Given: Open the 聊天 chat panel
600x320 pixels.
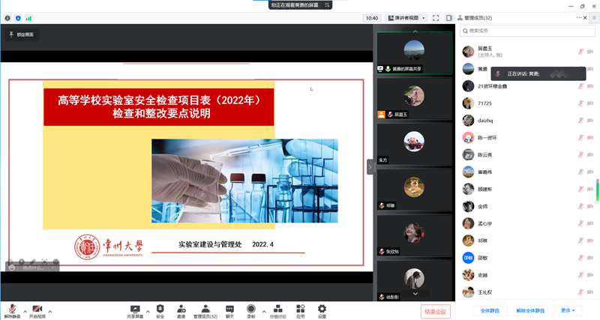Looking at the screenshot, I should [229, 311].
